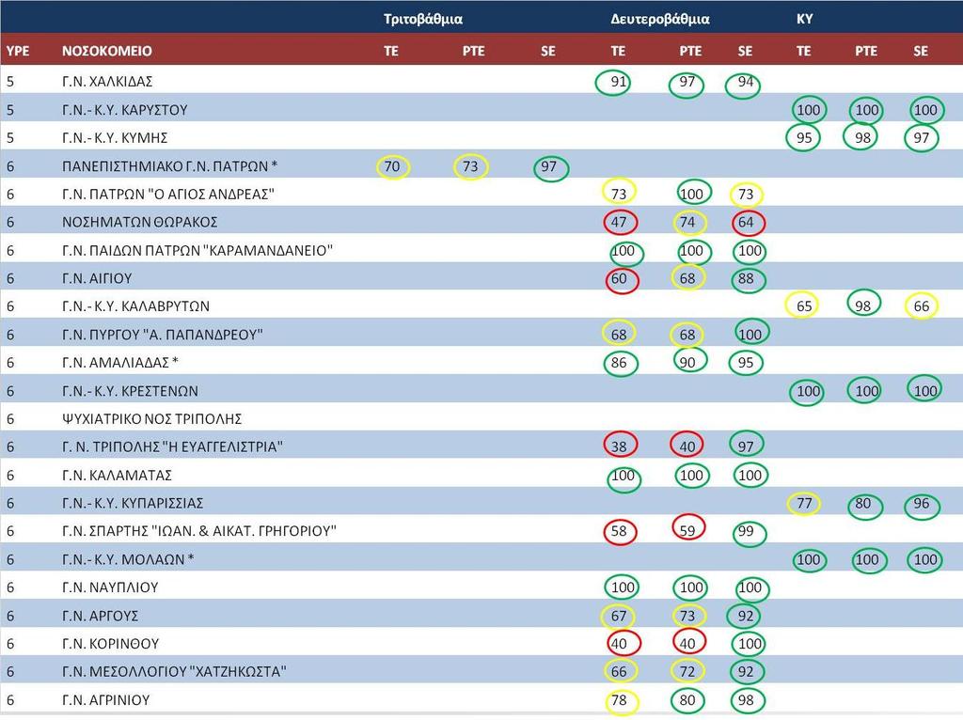Click value 98 in the ΑΓΡΙΝΙΟΥ row

pos(748,700)
